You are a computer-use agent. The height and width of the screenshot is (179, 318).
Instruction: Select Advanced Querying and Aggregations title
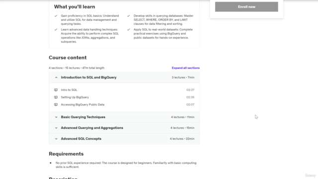(x=92, y=128)
